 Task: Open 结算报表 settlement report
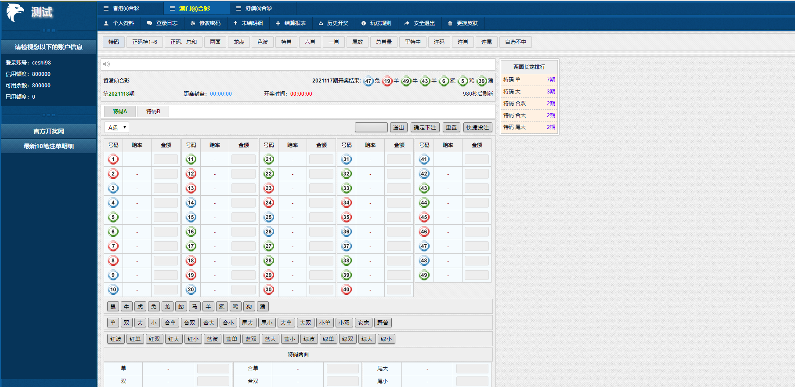tap(291, 23)
